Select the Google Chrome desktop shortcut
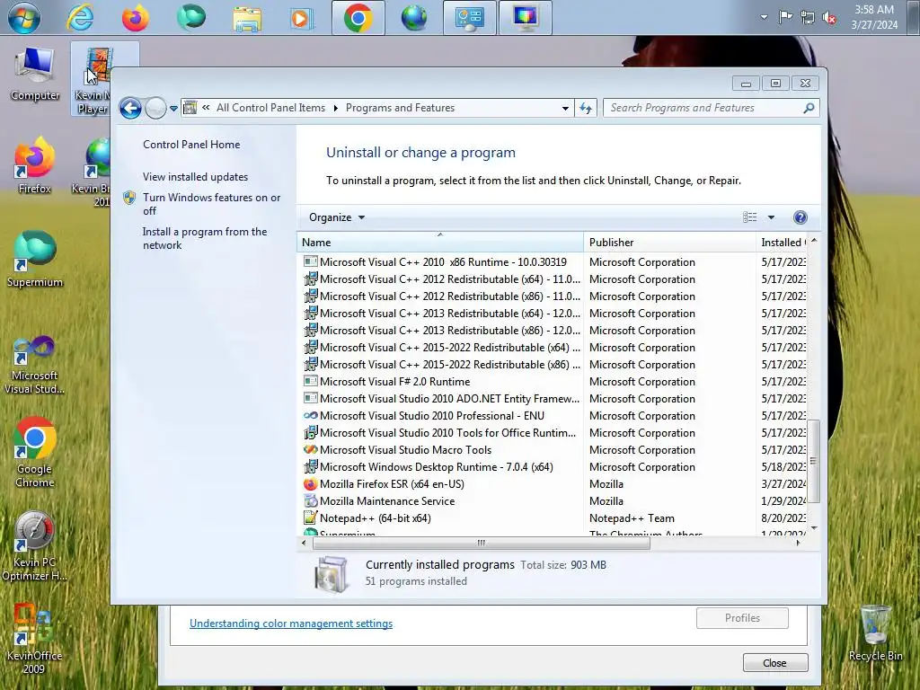This screenshot has width=920, height=690. (35, 453)
